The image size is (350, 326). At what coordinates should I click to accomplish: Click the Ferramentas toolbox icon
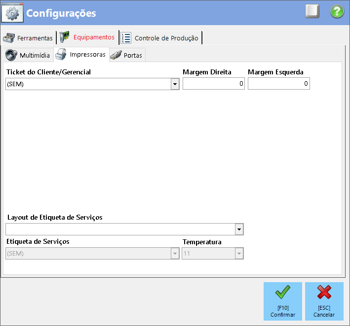9,38
